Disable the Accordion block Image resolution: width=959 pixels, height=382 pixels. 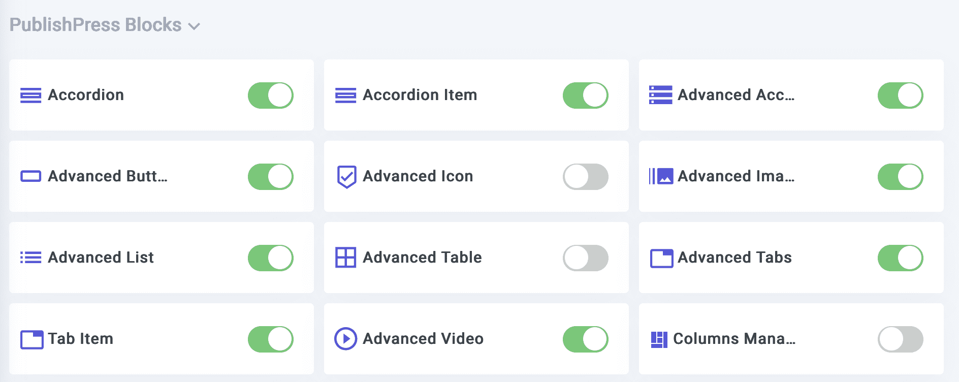click(271, 95)
